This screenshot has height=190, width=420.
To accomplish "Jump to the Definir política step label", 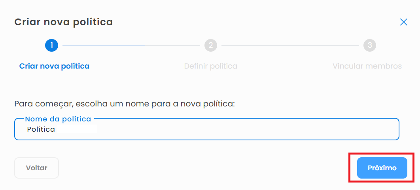I will 210,66.
